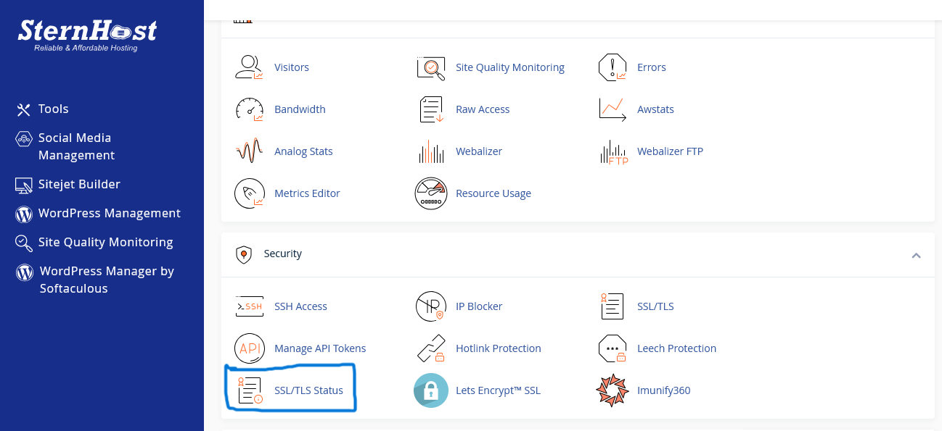Open the Analog Stats waveform icon
This screenshot has width=942, height=431.
click(249, 151)
